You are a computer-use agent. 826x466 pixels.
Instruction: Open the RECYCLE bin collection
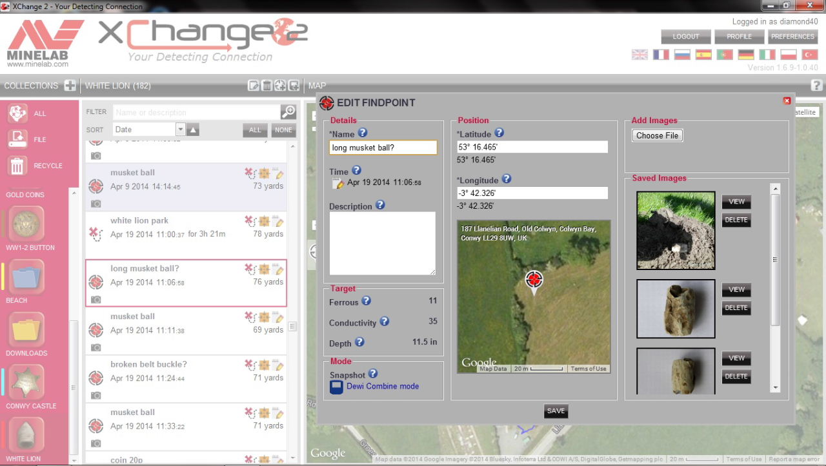point(17,166)
